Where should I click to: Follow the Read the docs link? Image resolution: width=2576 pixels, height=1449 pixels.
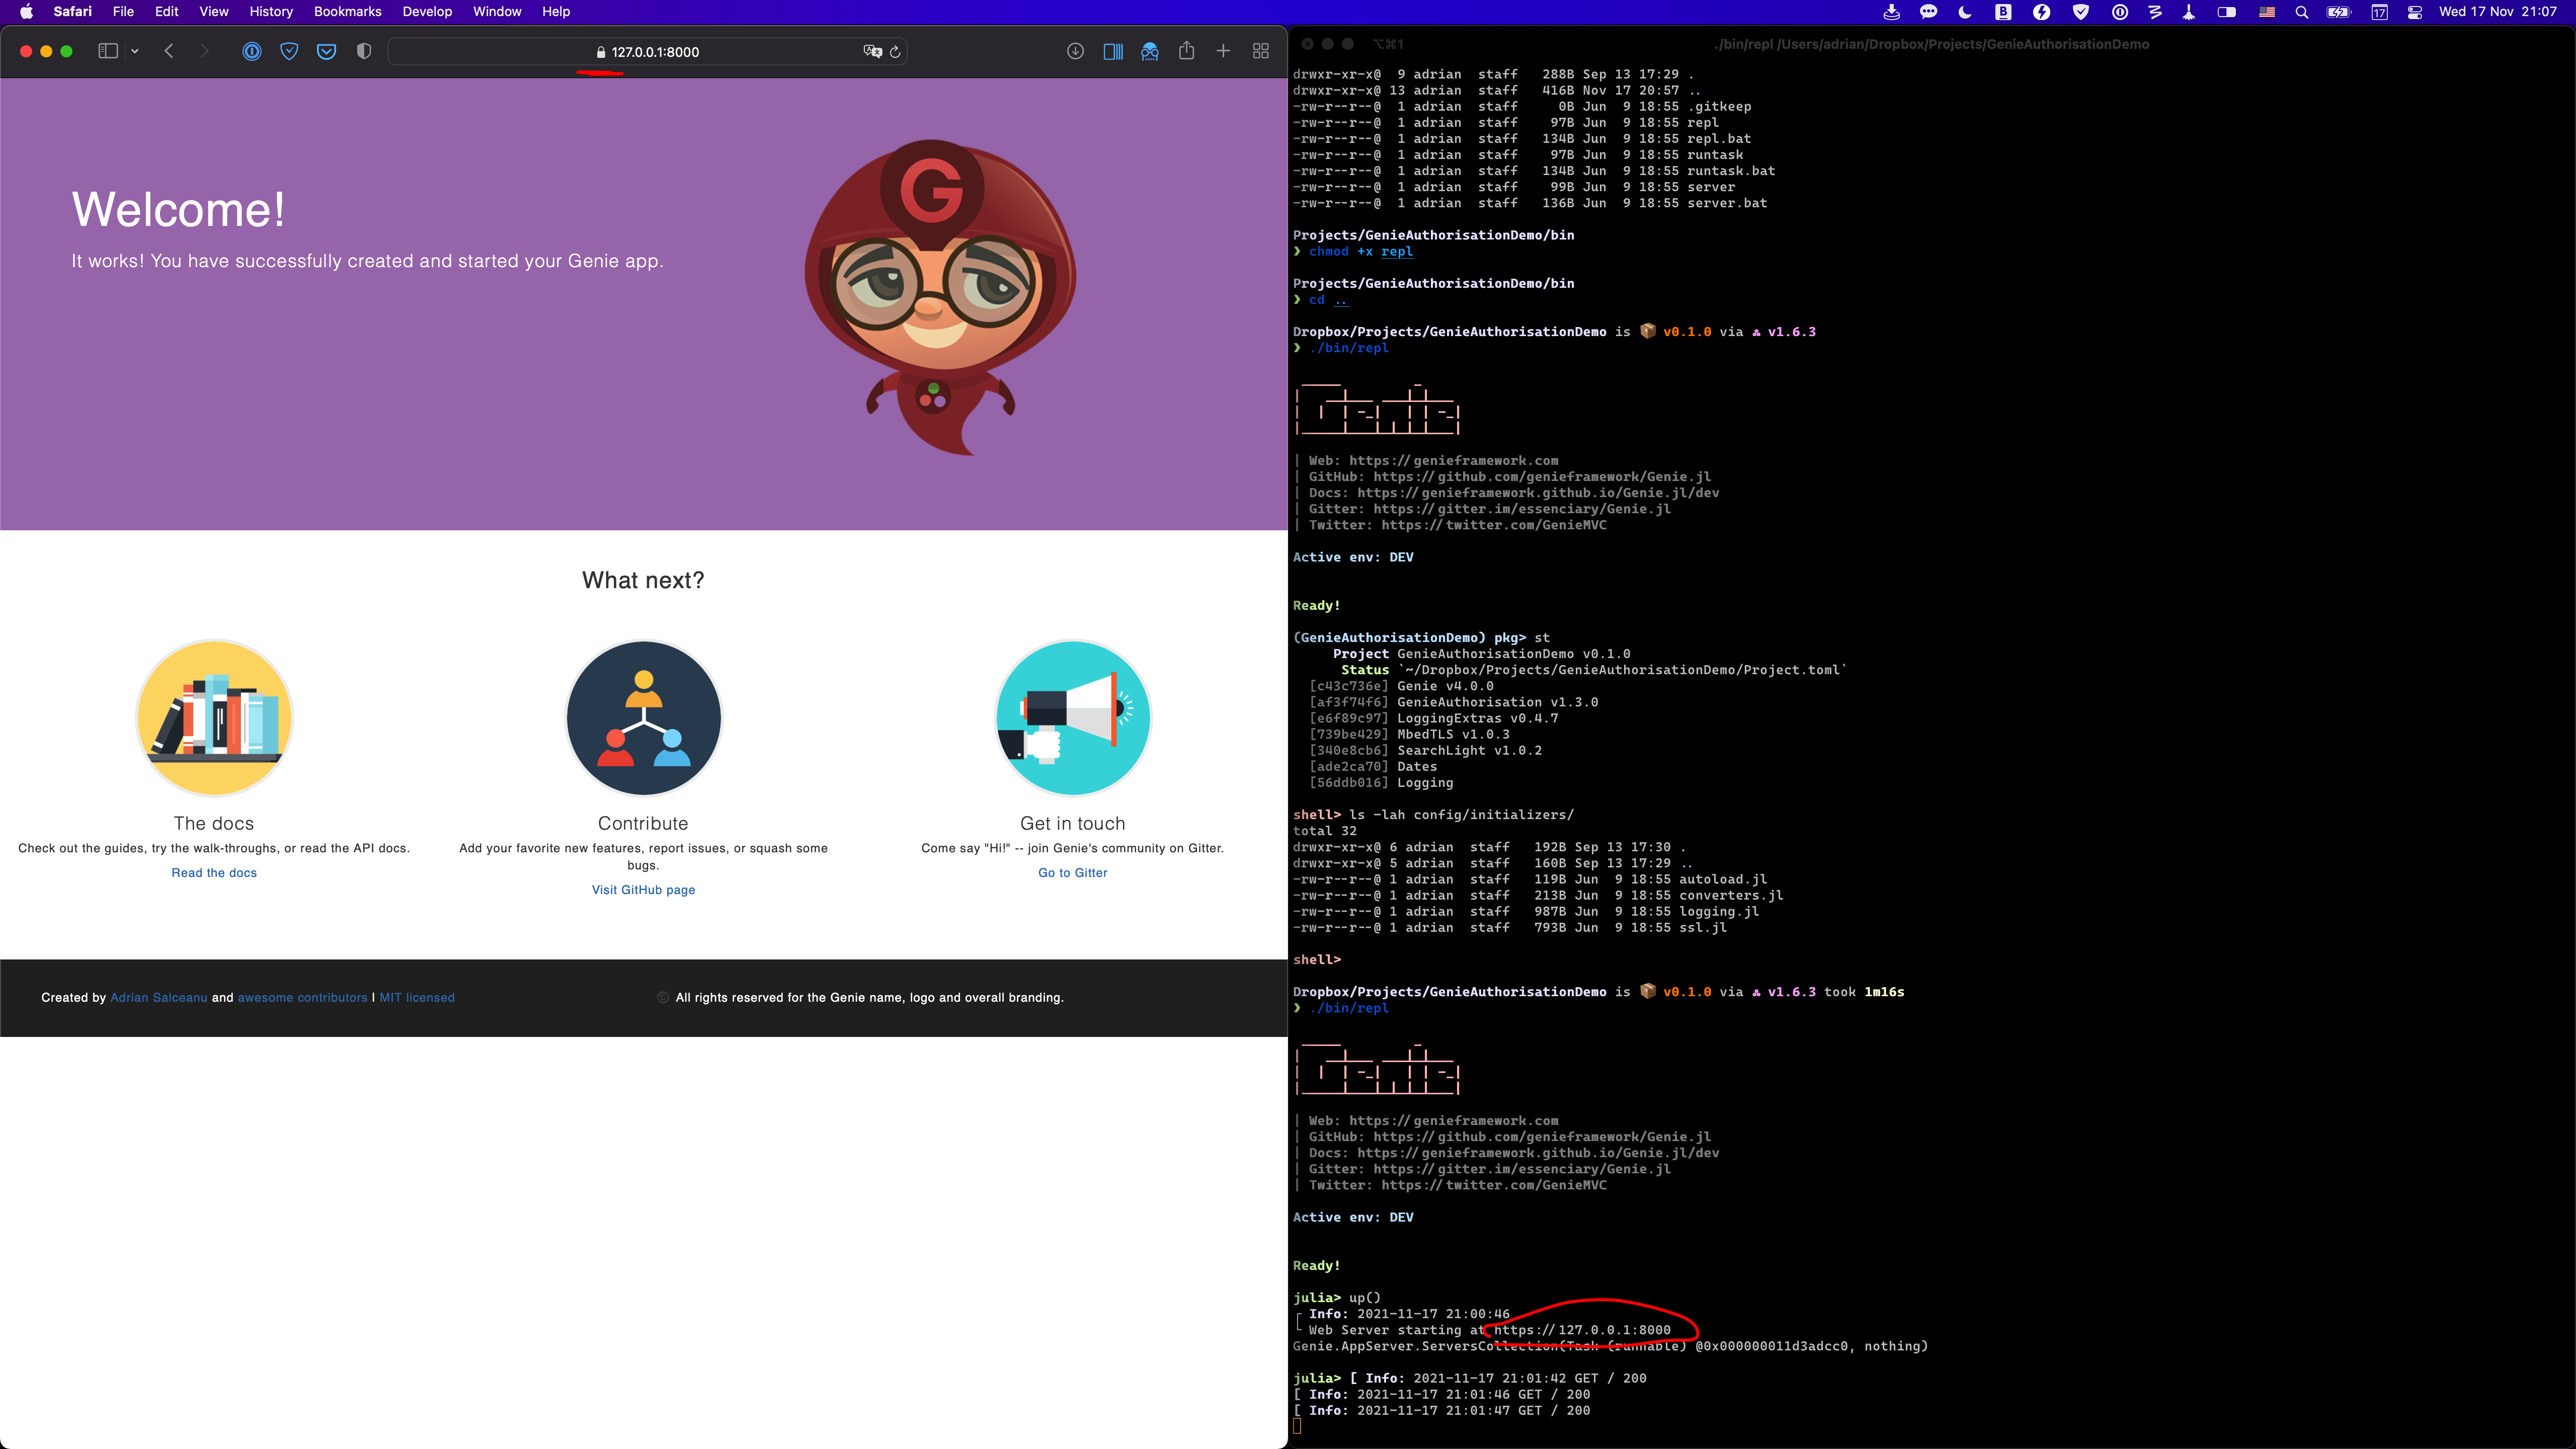click(x=214, y=873)
